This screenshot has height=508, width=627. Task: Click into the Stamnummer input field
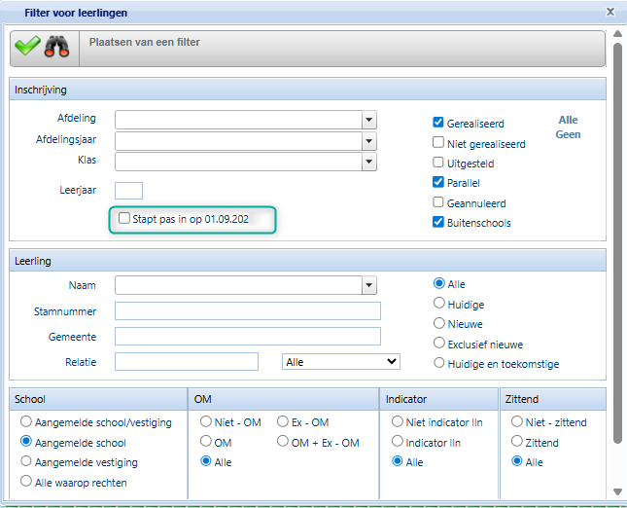click(247, 310)
